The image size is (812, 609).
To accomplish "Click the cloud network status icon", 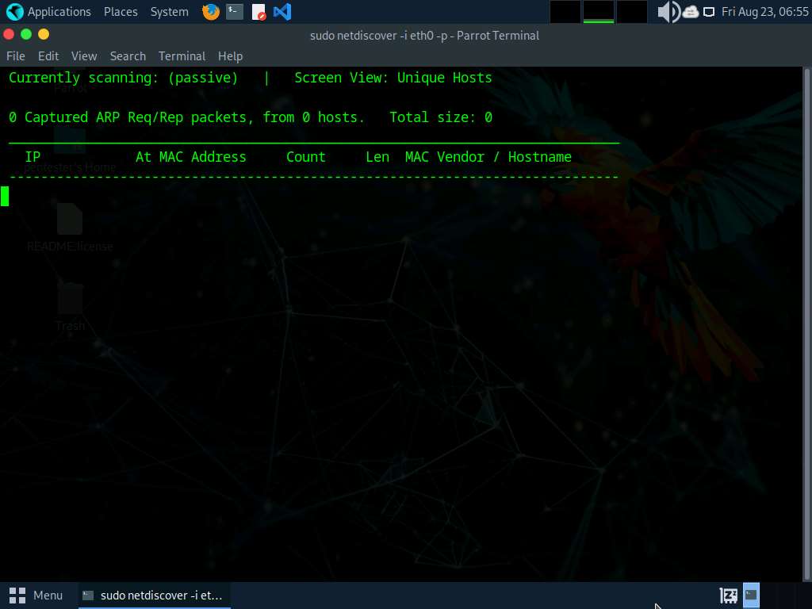I will tap(691, 11).
